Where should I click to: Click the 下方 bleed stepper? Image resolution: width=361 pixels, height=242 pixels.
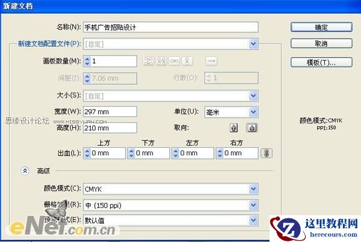(x=131, y=153)
